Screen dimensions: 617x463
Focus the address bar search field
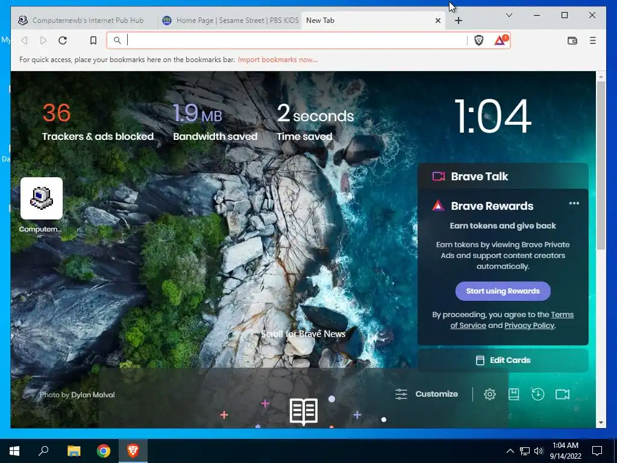[295, 40]
